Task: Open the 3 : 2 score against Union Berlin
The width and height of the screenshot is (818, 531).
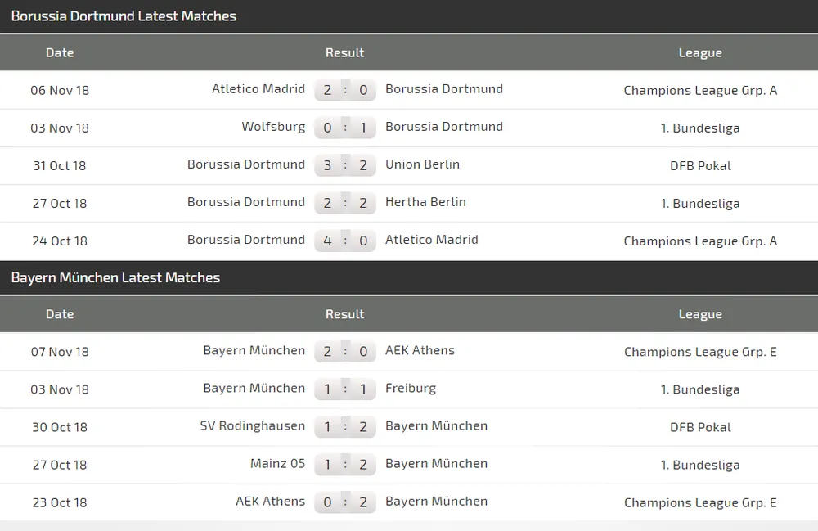Action: point(345,165)
